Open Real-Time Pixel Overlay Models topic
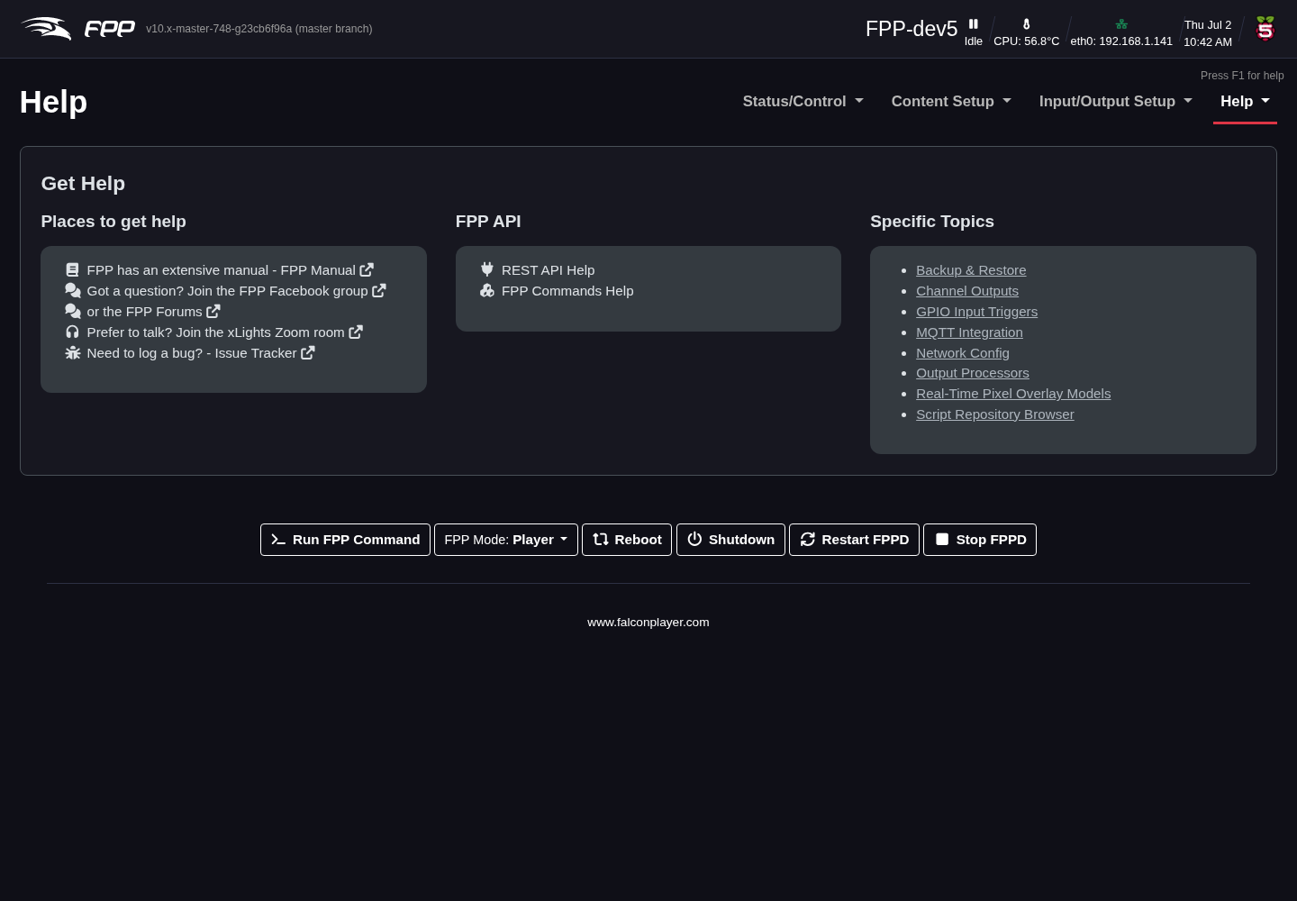 click(x=1013, y=394)
